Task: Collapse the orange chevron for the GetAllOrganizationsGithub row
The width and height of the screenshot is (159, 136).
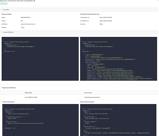Action: 4,97
